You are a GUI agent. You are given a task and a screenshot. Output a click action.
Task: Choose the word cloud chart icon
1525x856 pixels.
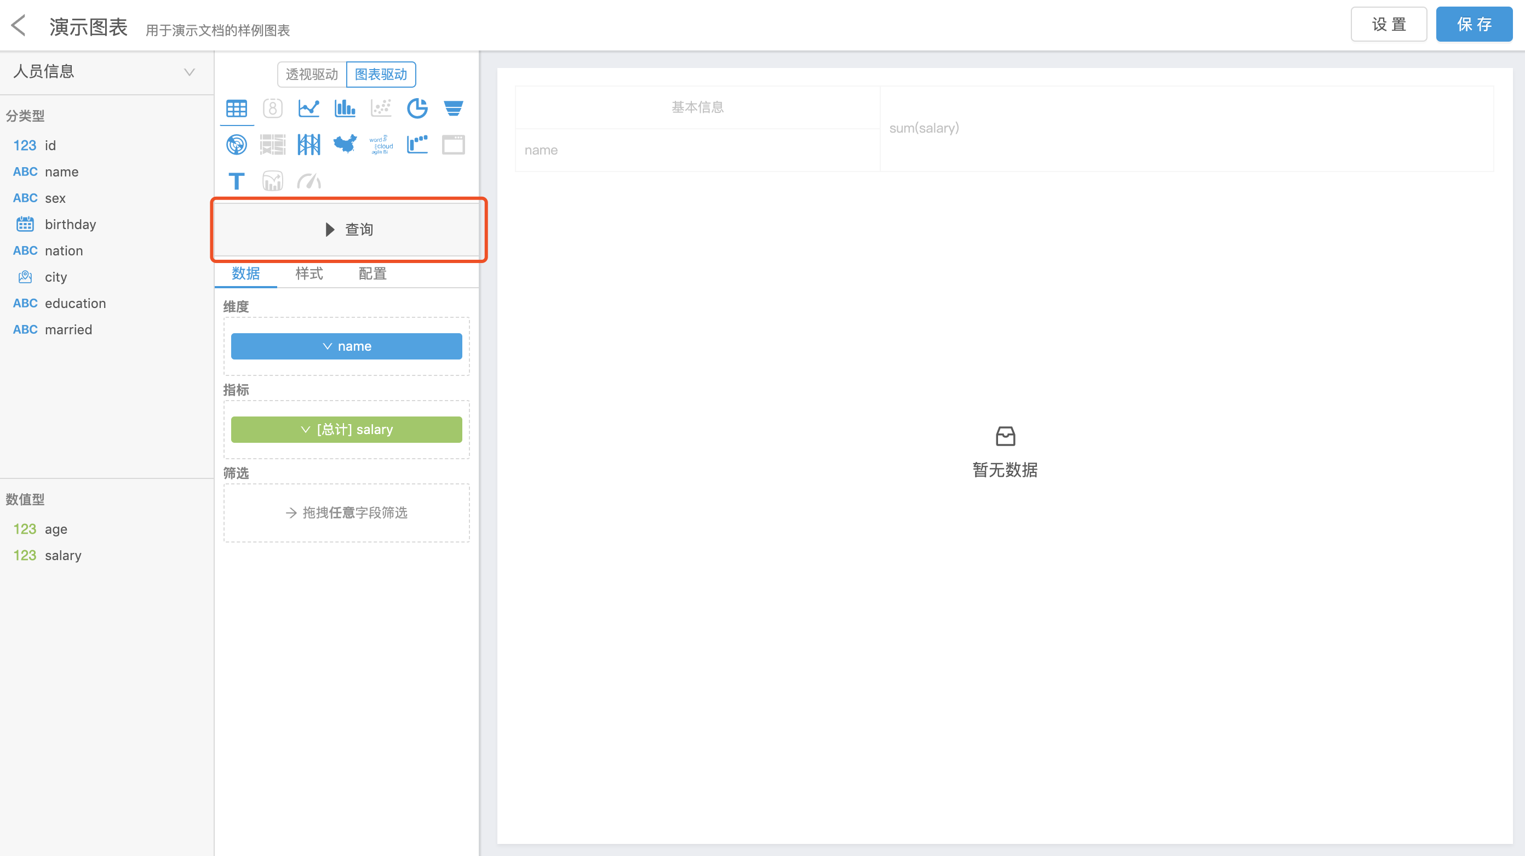[x=381, y=144]
